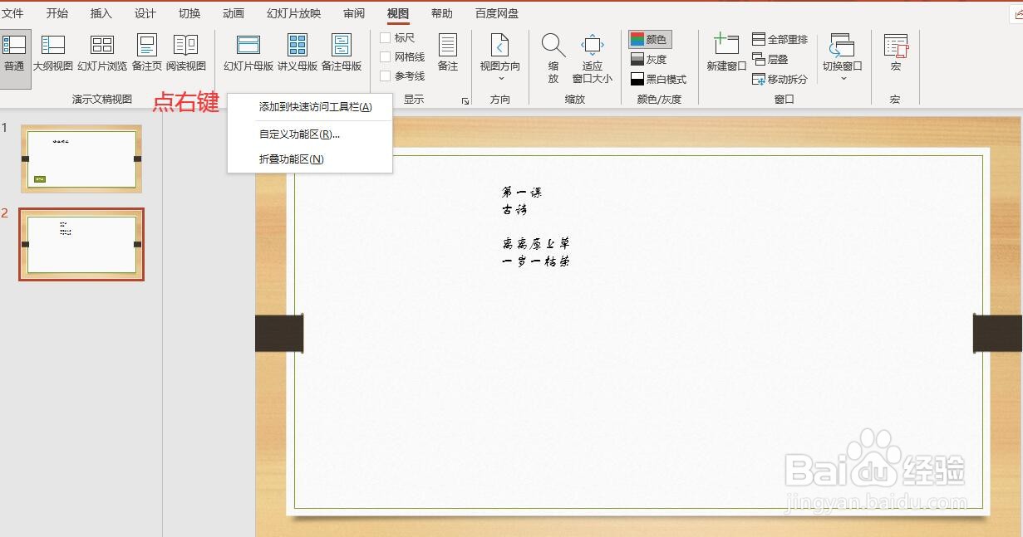The width and height of the screenshot is (1023, 537).
Task: Turn on 网格线 (Gridlines)
Action: coord(385,56)
